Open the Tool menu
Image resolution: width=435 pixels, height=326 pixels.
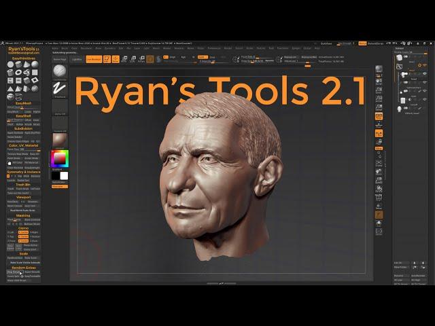(271, 48)
